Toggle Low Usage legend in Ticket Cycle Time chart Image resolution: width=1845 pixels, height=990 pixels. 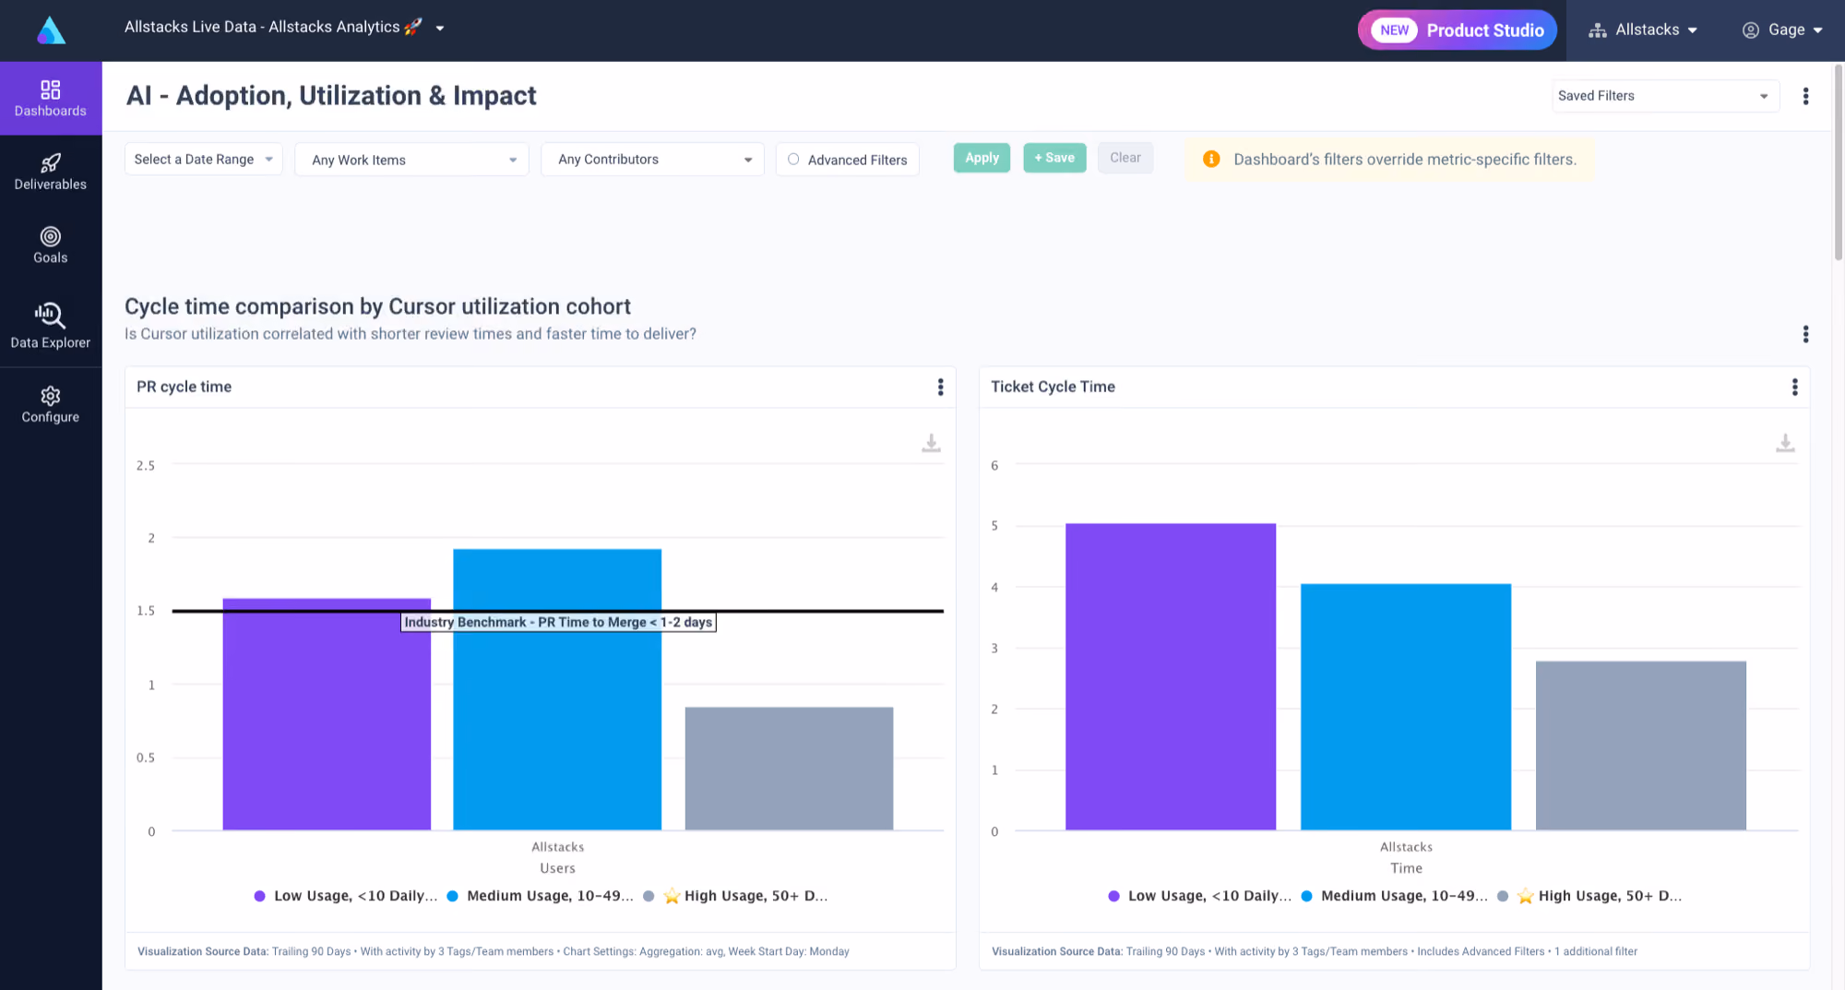(x=1200, y=896)
